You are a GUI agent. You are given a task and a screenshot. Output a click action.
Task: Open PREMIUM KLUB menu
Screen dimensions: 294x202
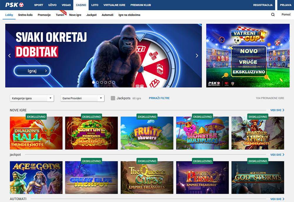pos(141,5)
